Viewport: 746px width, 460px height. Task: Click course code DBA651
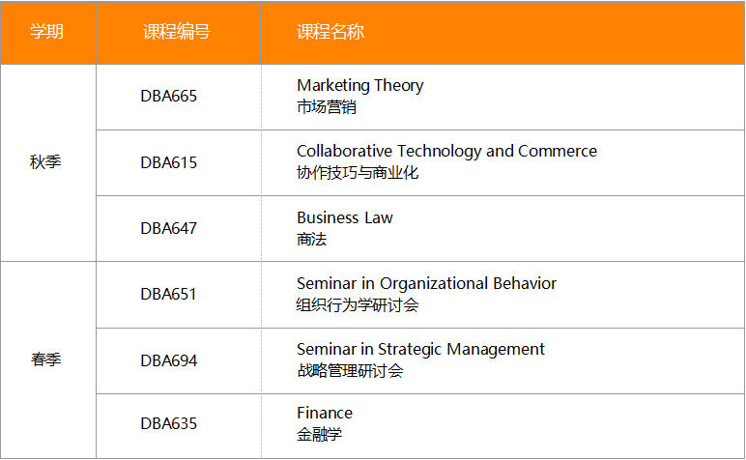point(168,294)
